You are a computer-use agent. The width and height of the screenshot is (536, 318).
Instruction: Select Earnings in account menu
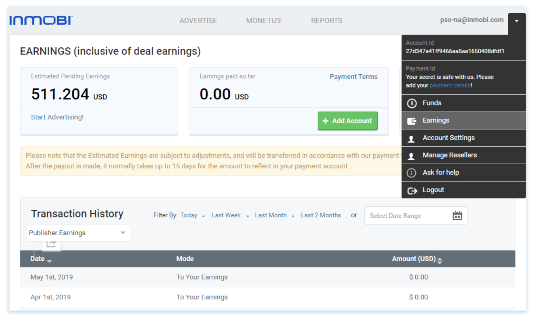pos(464,121)
